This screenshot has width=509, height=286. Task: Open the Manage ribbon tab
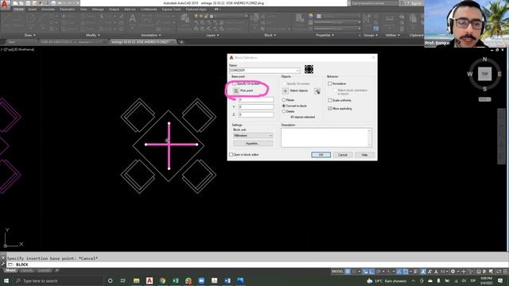click(x=98, y=10)
